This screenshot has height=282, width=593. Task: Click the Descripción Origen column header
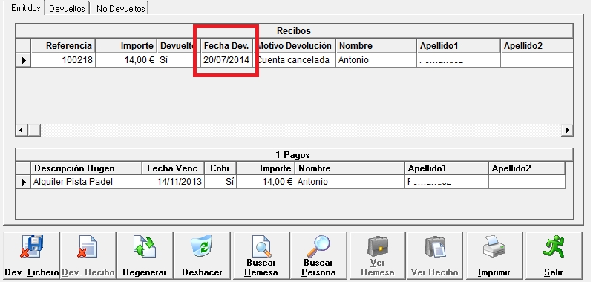(x=86, y=168)
